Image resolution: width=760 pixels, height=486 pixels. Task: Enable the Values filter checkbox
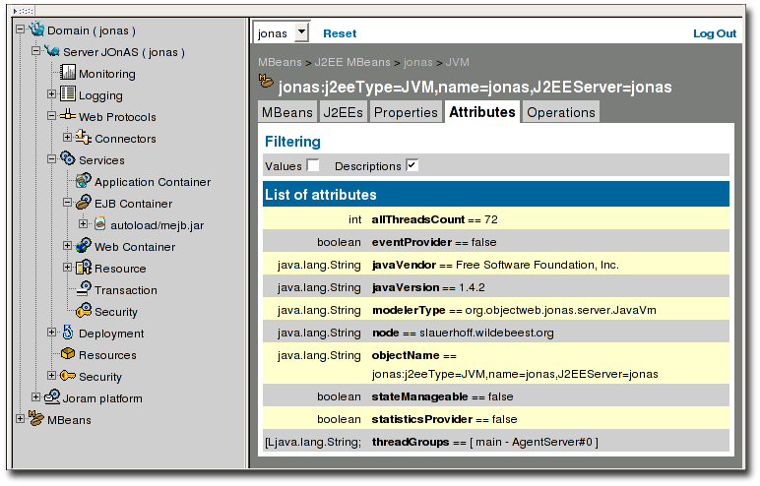[313, 165]
